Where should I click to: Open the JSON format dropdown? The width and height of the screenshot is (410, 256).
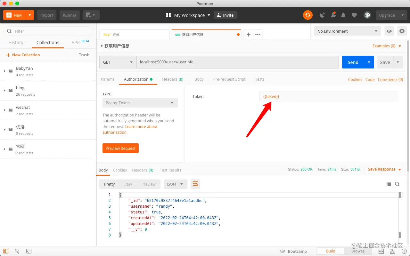[176, 184]
